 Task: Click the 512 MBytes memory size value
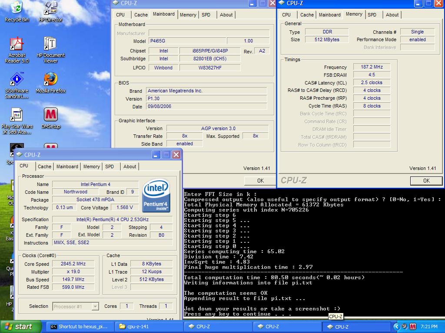click(x=327, y=39)
